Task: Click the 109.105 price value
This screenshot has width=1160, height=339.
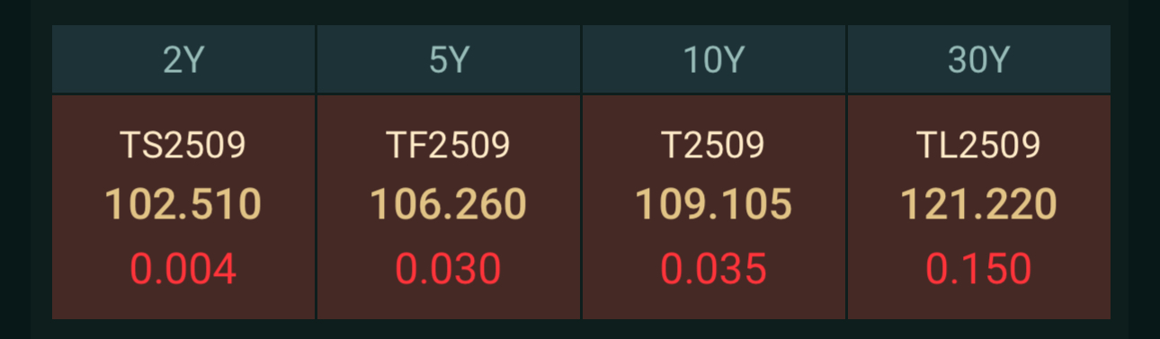Action: click(x=714, y=205)
